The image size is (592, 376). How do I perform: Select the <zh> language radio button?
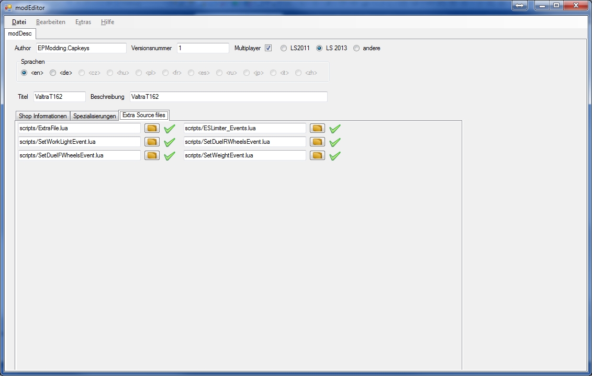pyautogui.click(x=298, y=73)
